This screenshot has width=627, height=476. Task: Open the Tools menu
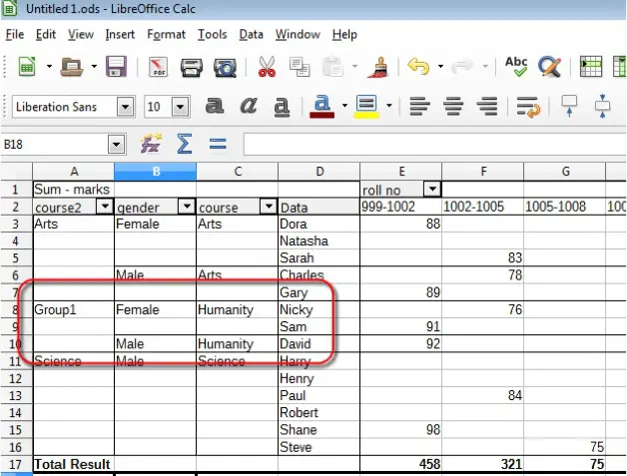213,34
